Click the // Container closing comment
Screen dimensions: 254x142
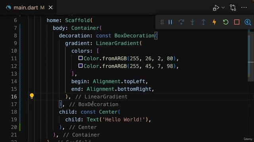pos(81,135)
